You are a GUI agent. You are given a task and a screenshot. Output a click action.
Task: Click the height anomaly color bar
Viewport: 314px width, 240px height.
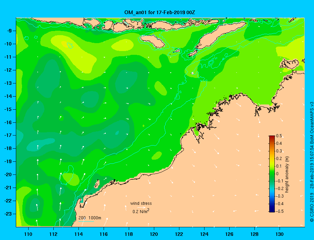pos(272,174)
